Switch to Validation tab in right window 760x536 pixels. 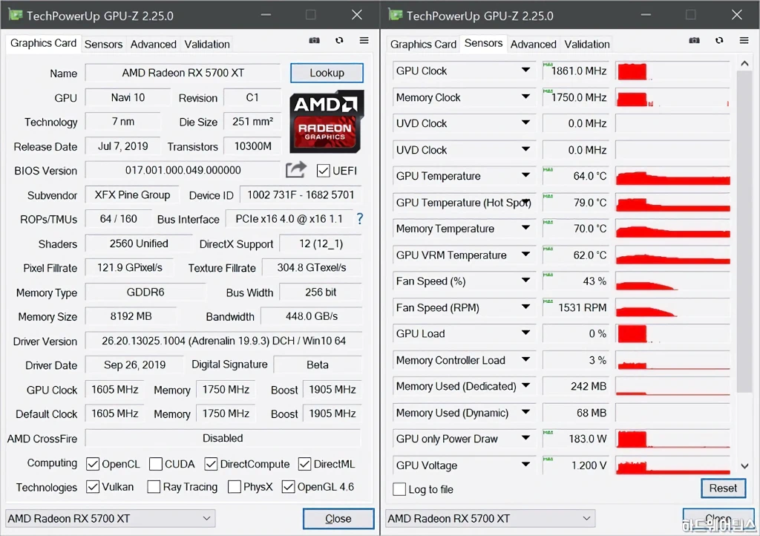pos(587,44)
